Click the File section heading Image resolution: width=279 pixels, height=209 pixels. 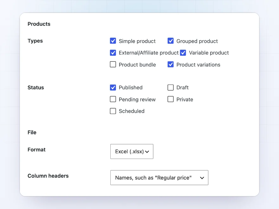(x=32, y=133)
